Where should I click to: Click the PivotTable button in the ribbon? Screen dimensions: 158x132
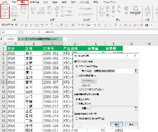pyautogui.click(x=5, y=11)
